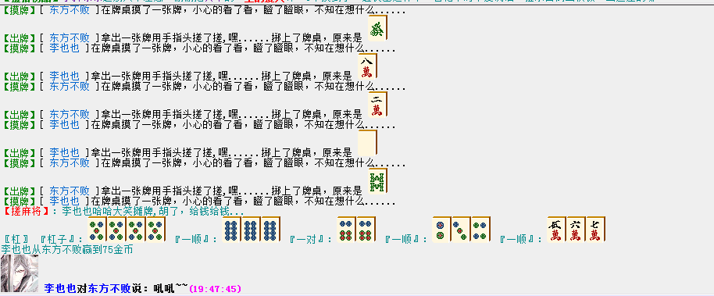Click the red 【搓麻将】 tag
This screenshot has width=714, height=296.
pos(26,212)
